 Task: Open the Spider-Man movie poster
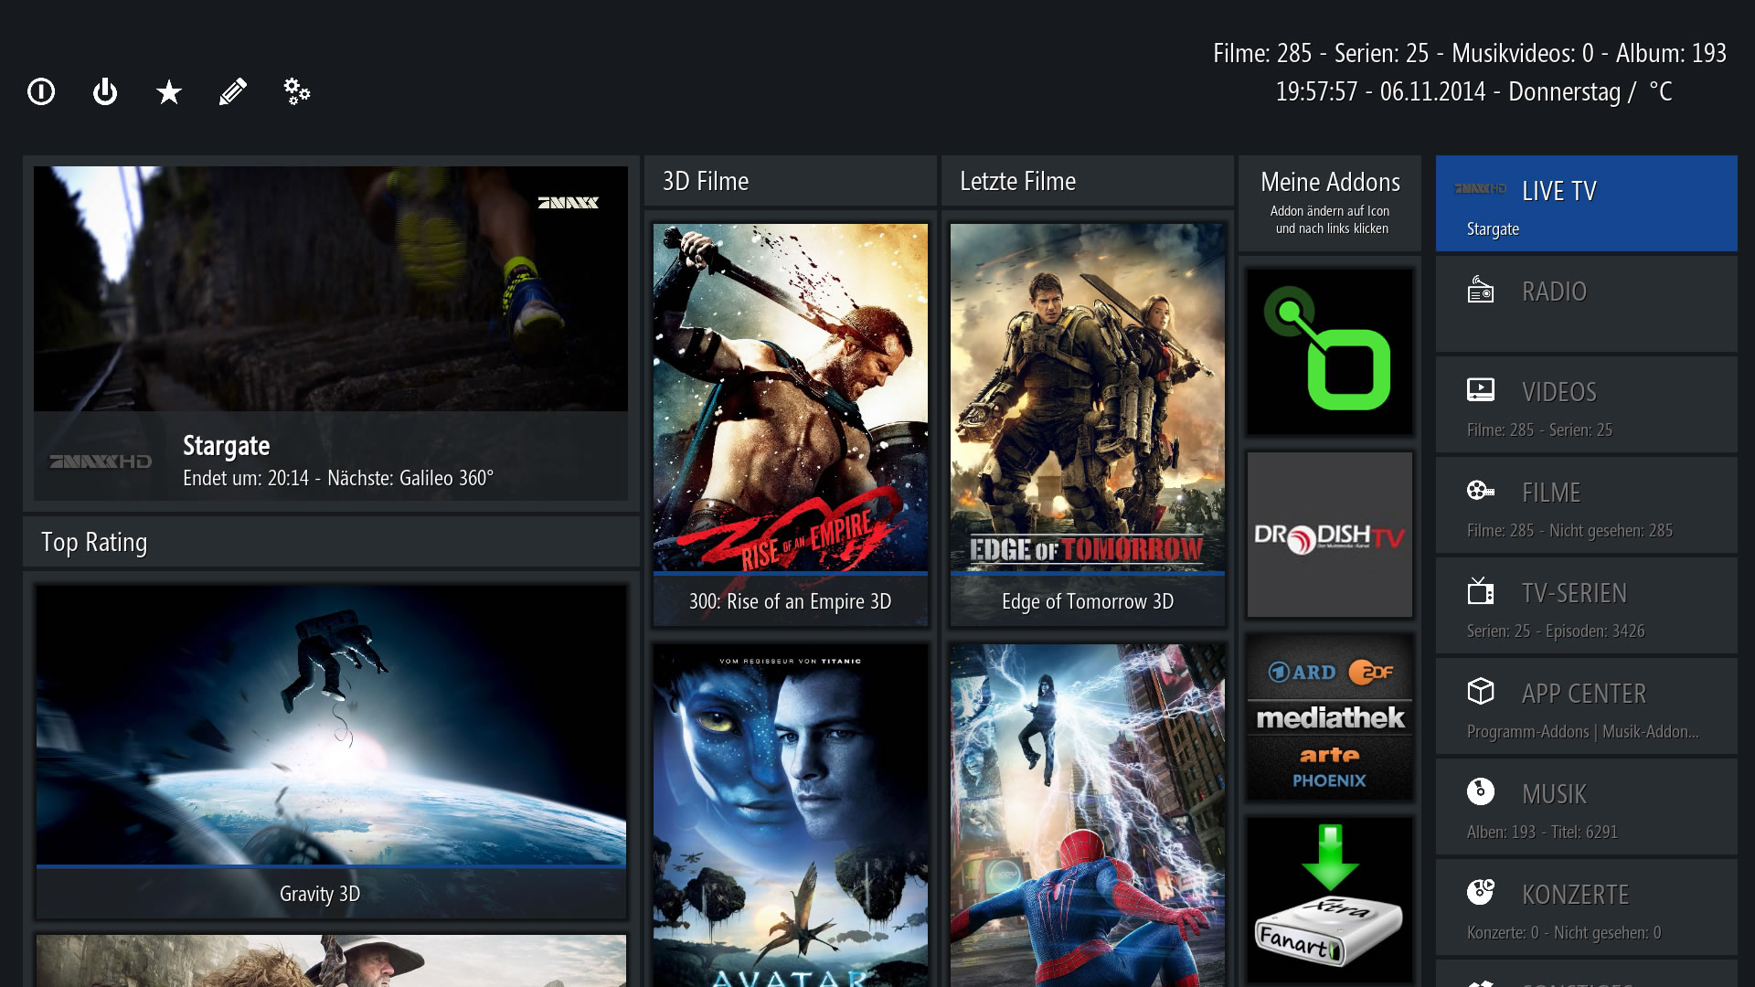point(1088,815)
